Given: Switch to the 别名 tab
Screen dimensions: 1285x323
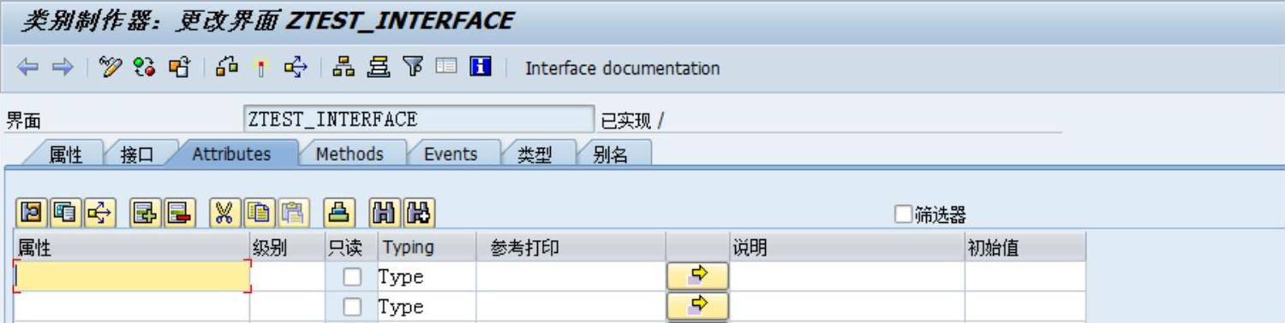Looking at the screenshot, I should pyautogui.click(x=610, y=155).
